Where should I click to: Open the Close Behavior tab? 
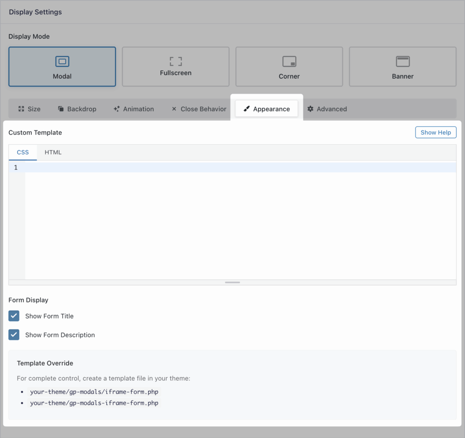point(198,109)
